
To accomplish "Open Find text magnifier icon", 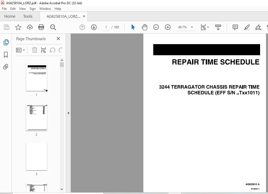I will (53, 27).
